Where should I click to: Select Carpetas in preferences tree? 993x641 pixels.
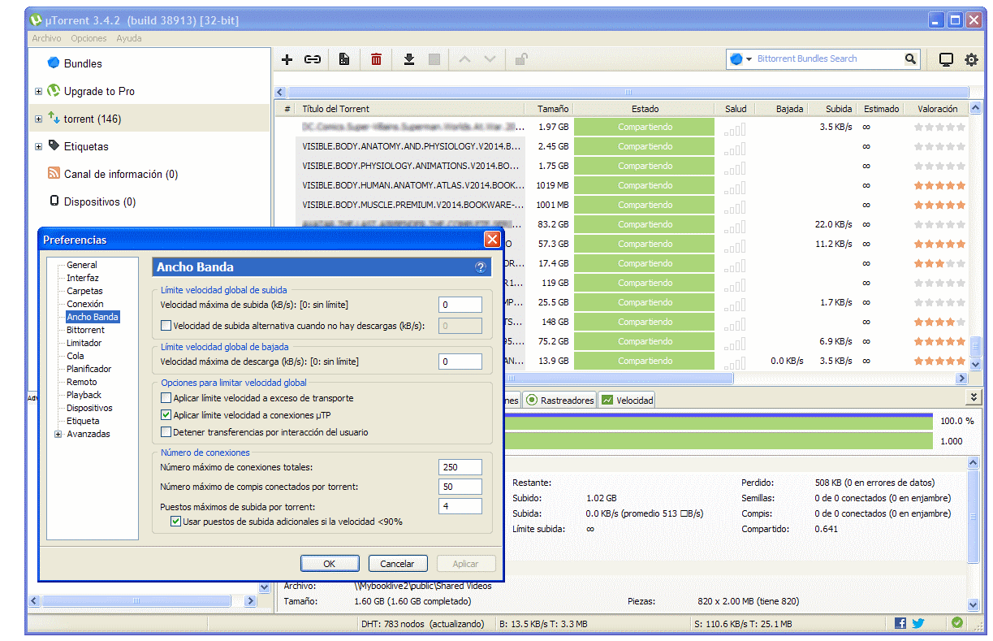84,291
